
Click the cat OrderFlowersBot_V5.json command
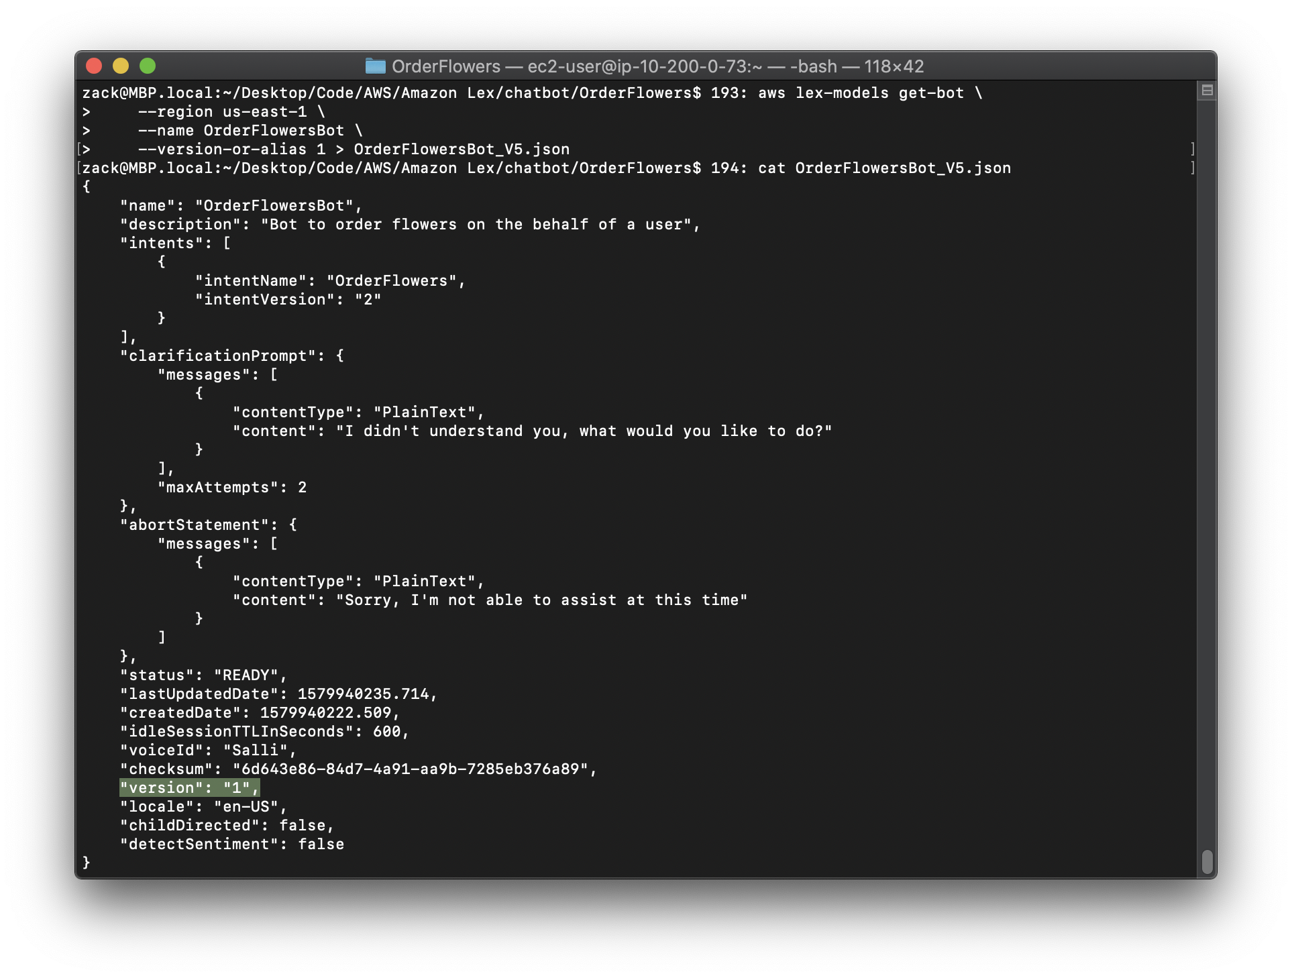click(884, 168)
